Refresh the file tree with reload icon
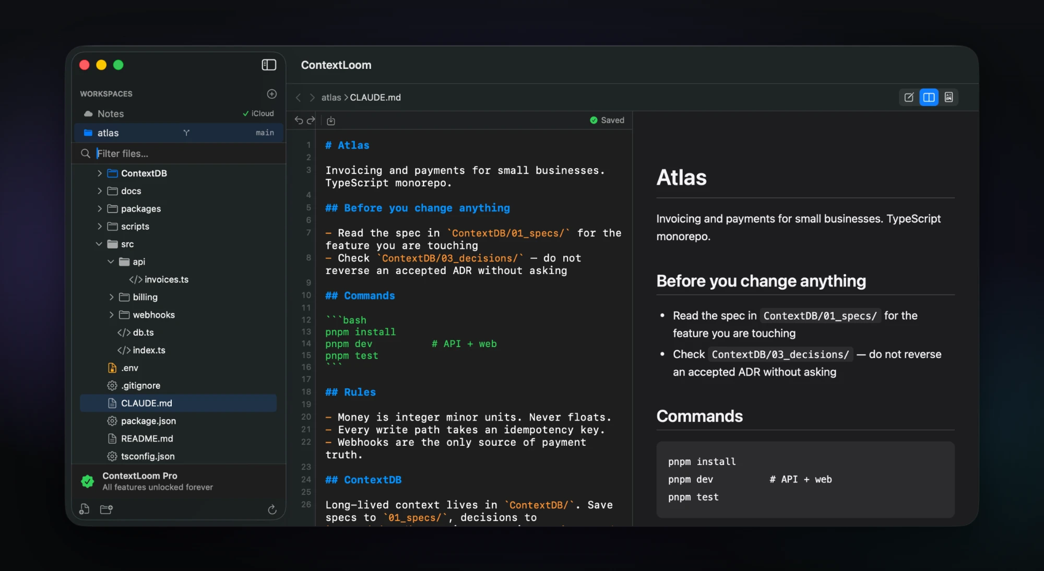 [272, 509]
